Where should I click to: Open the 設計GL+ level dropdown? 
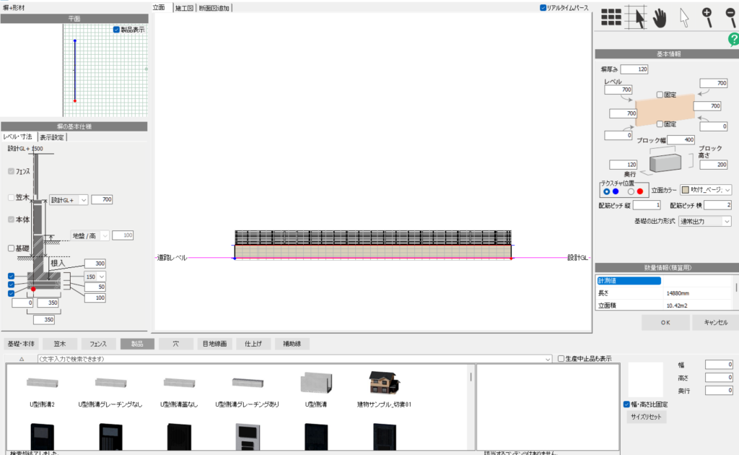[x=69, y=199]
